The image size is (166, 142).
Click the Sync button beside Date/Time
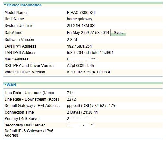(x=118, y=33)
